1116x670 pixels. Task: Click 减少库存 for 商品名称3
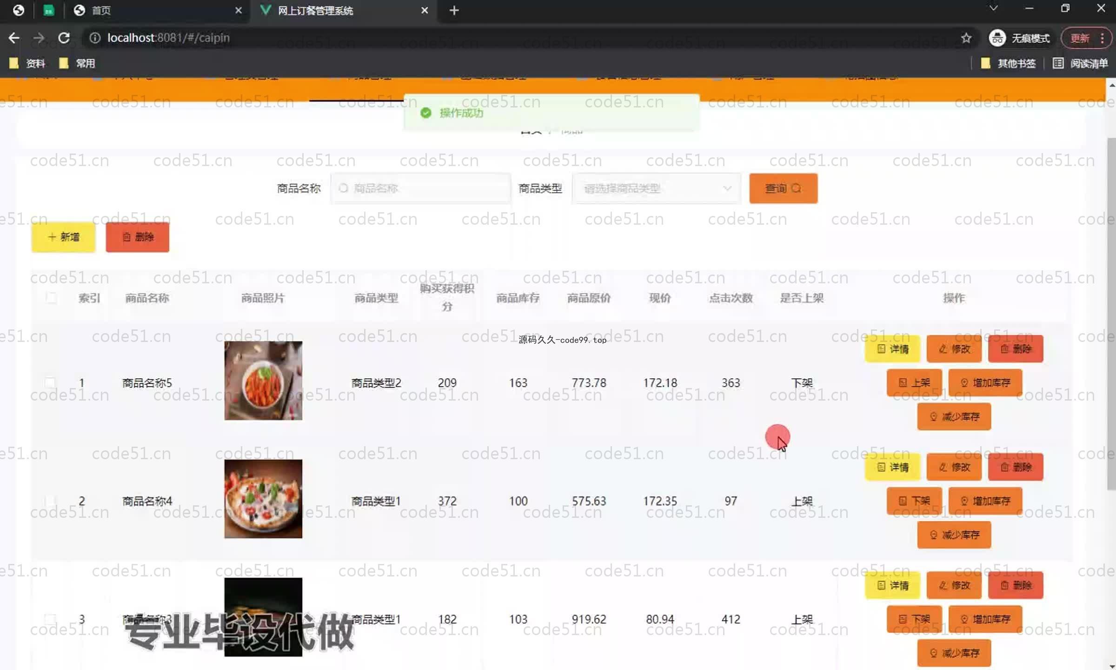point(954,653)
